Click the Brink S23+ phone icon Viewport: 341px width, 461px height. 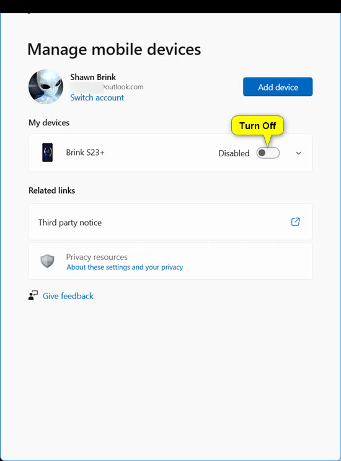pyautogui.click(x=47, y=153)
